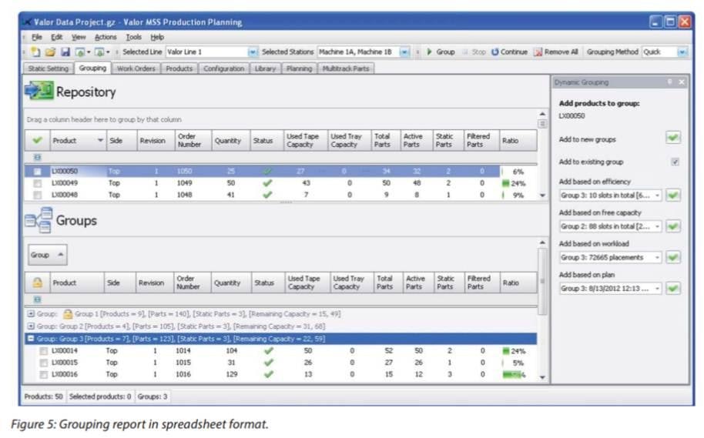
Task: Click 24% ratio bar on LX00049 row
Action: [x=514, y=183]
